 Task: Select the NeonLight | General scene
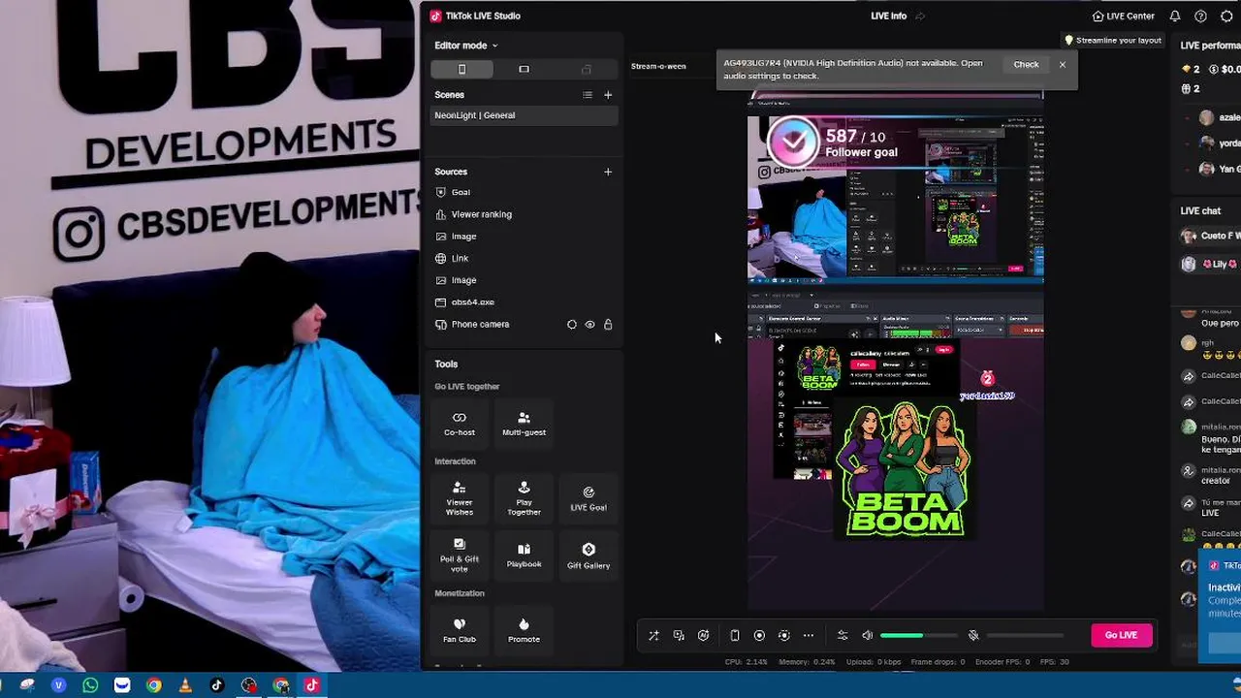pos(524,115)
